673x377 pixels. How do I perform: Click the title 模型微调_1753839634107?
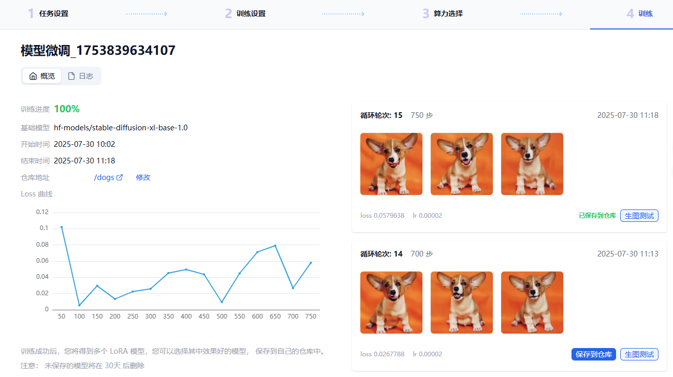[98, 50]
